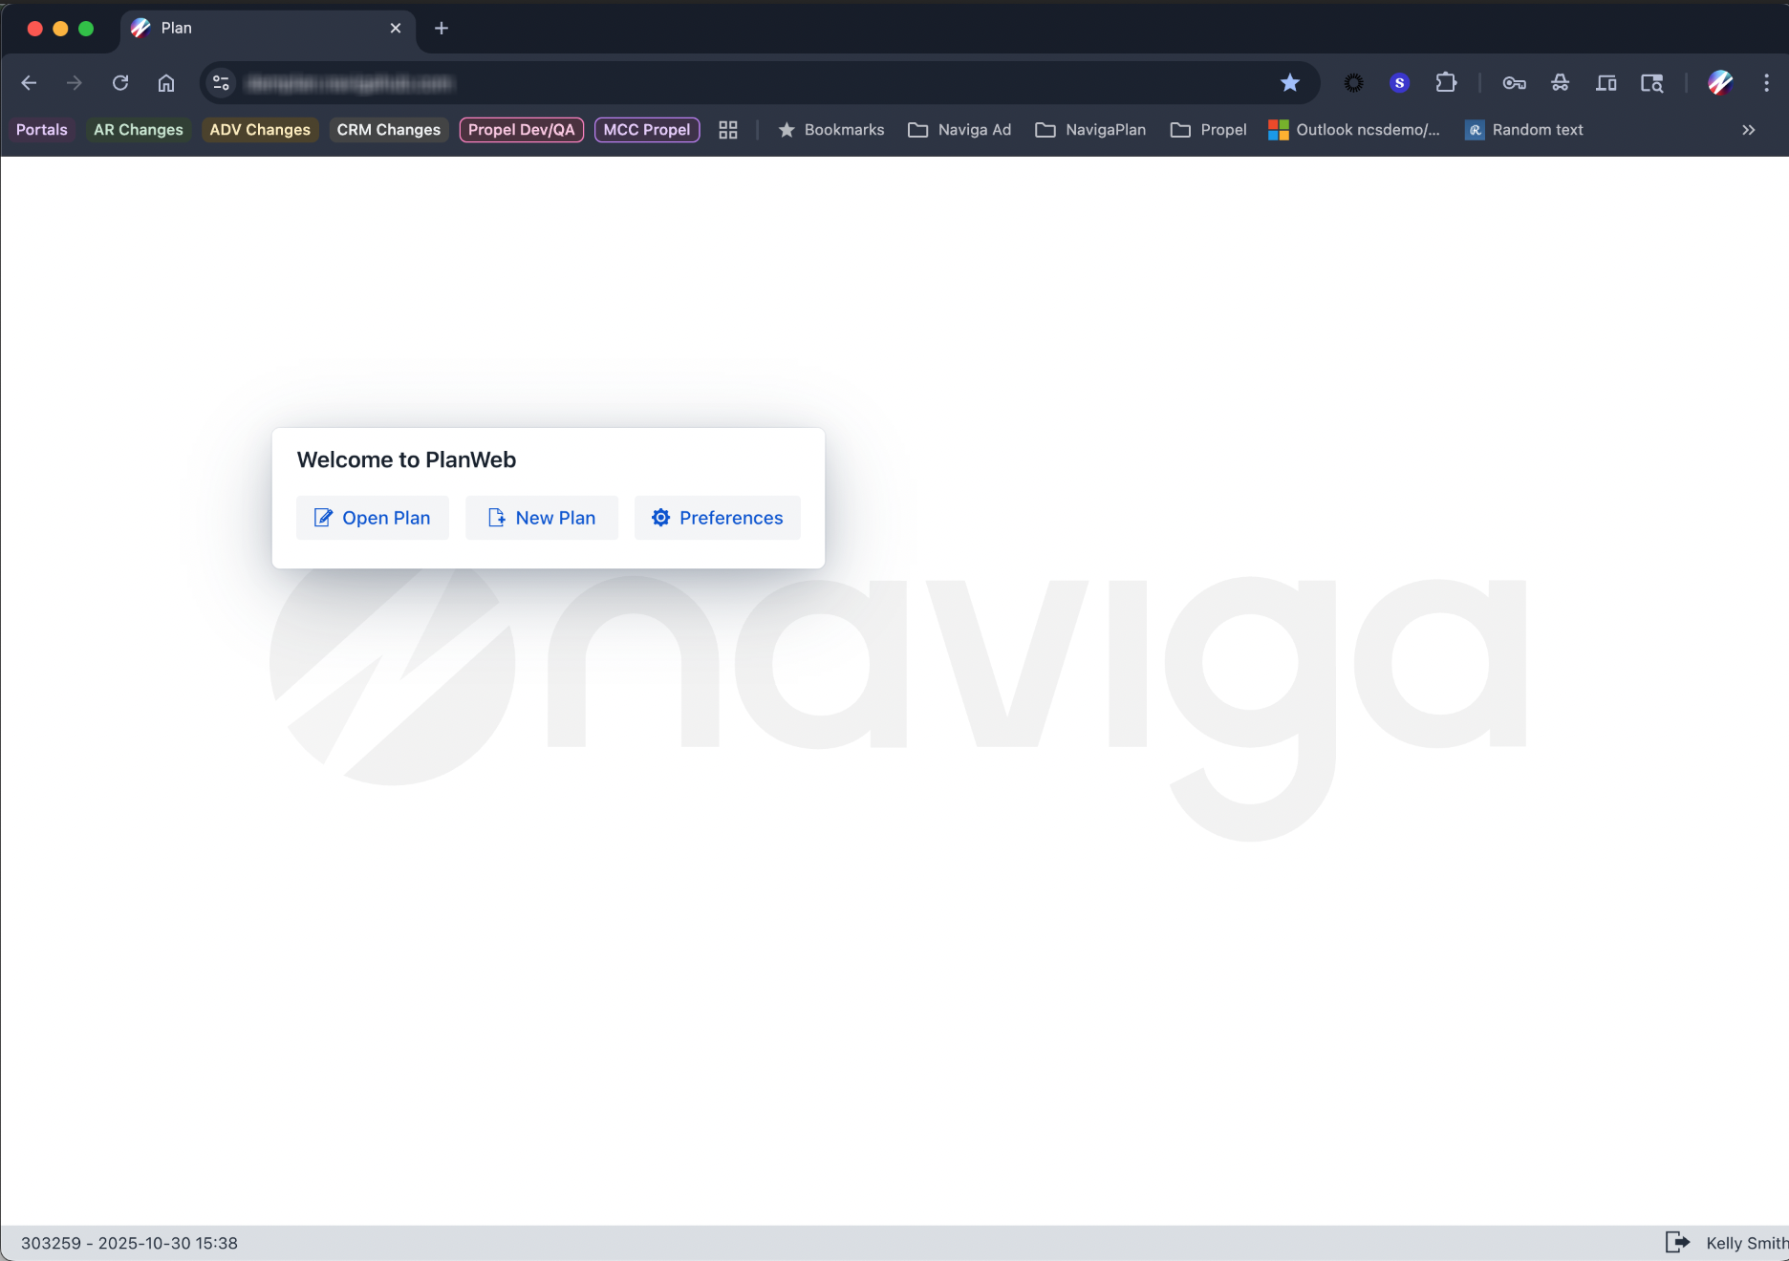The width and height of the screenshot is (1789, 1261).
Task: Open the browser three-dot menu
Action: click(1766, 83)
